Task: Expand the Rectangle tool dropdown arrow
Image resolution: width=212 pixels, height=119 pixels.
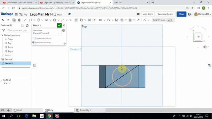Action: click(x=34, y=20)
